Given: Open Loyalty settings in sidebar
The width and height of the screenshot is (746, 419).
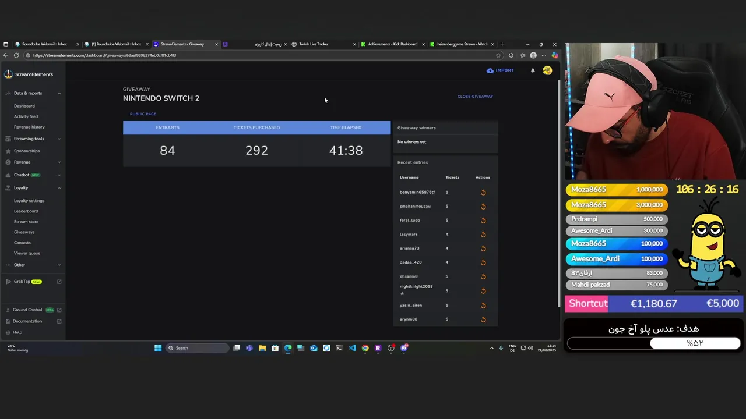Looking at the screenshot, I should (x=29, y=201).
